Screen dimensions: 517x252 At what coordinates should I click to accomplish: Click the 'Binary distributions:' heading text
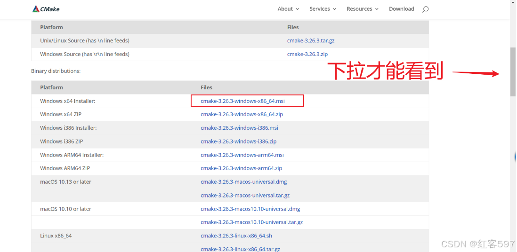pyautogui.click(x=56, y=71)
